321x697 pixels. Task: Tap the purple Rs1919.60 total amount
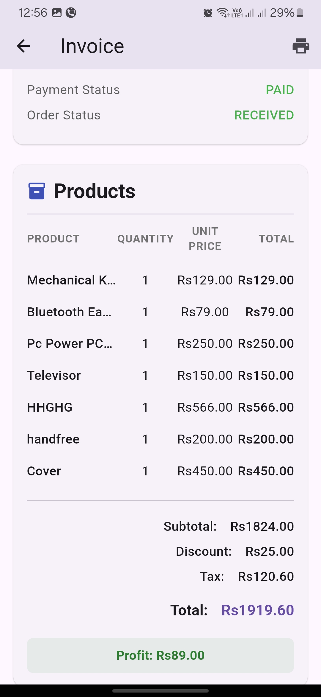[258, 610]
